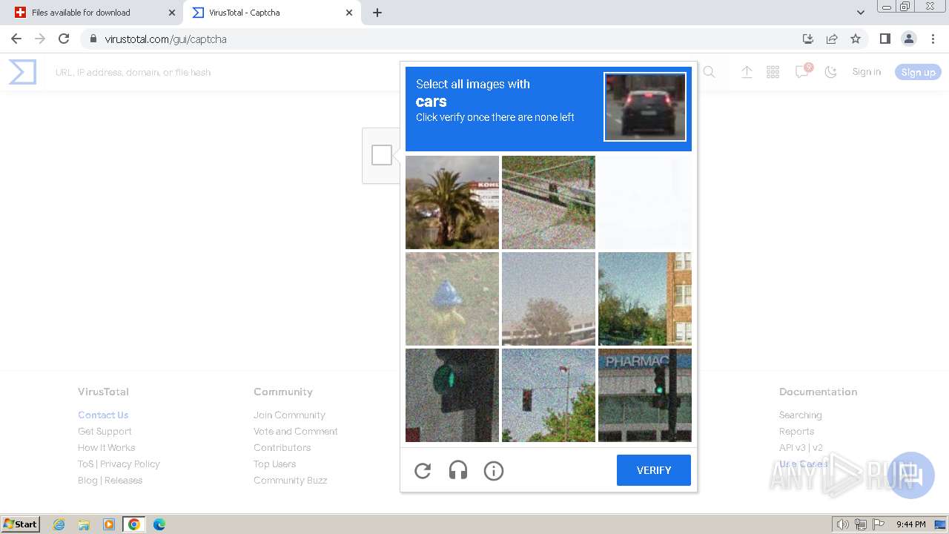Image resolution: width=949 pixels, height=534 pixels.
Task: Open a new browser tab
Action: click(377, 13)
